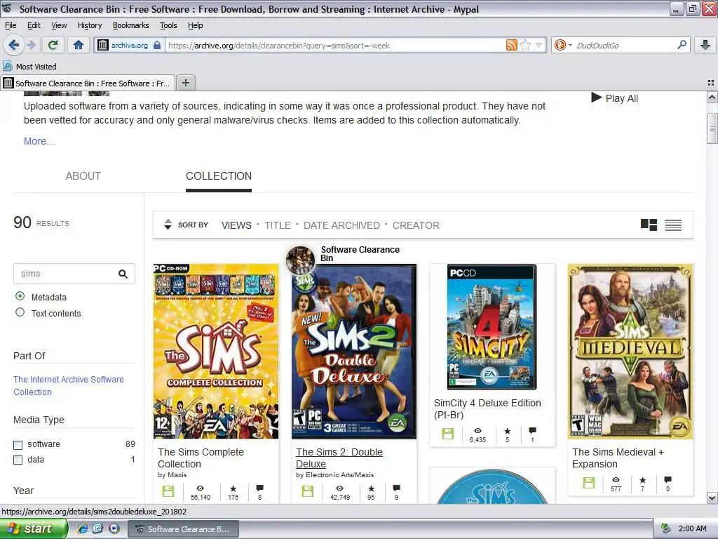Open the File menu
Viewport: 718px width, 539px height.
coord(11,25)
